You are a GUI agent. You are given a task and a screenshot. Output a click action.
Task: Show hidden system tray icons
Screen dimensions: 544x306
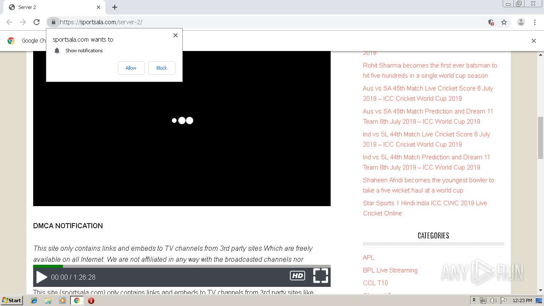pos(474,300)
